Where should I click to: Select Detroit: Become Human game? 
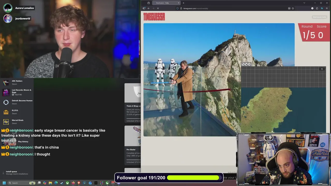[17, 102]
